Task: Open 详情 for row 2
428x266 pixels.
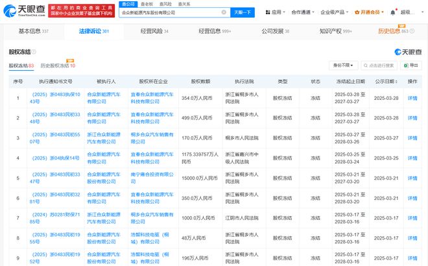Action: (412, 118)
